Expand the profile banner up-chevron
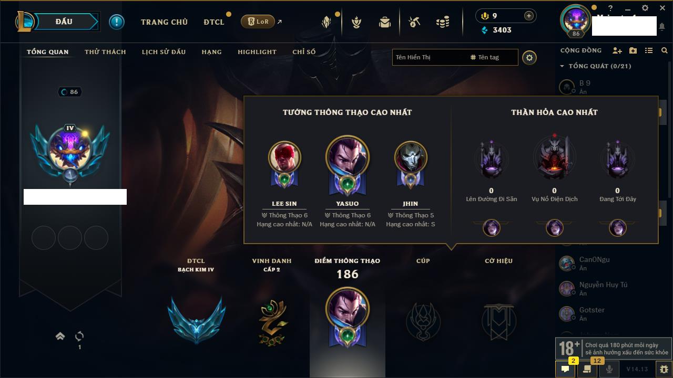 pyautogui.click(x=60, y=336)
